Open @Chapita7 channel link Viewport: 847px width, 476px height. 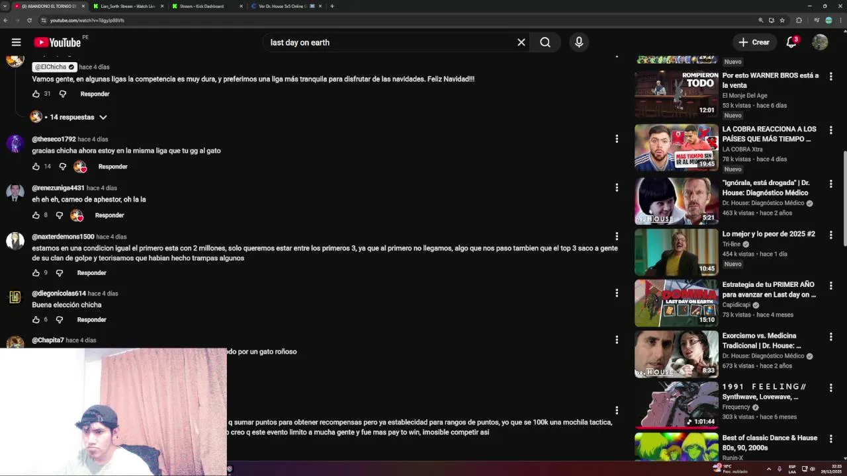pos(48,340)
